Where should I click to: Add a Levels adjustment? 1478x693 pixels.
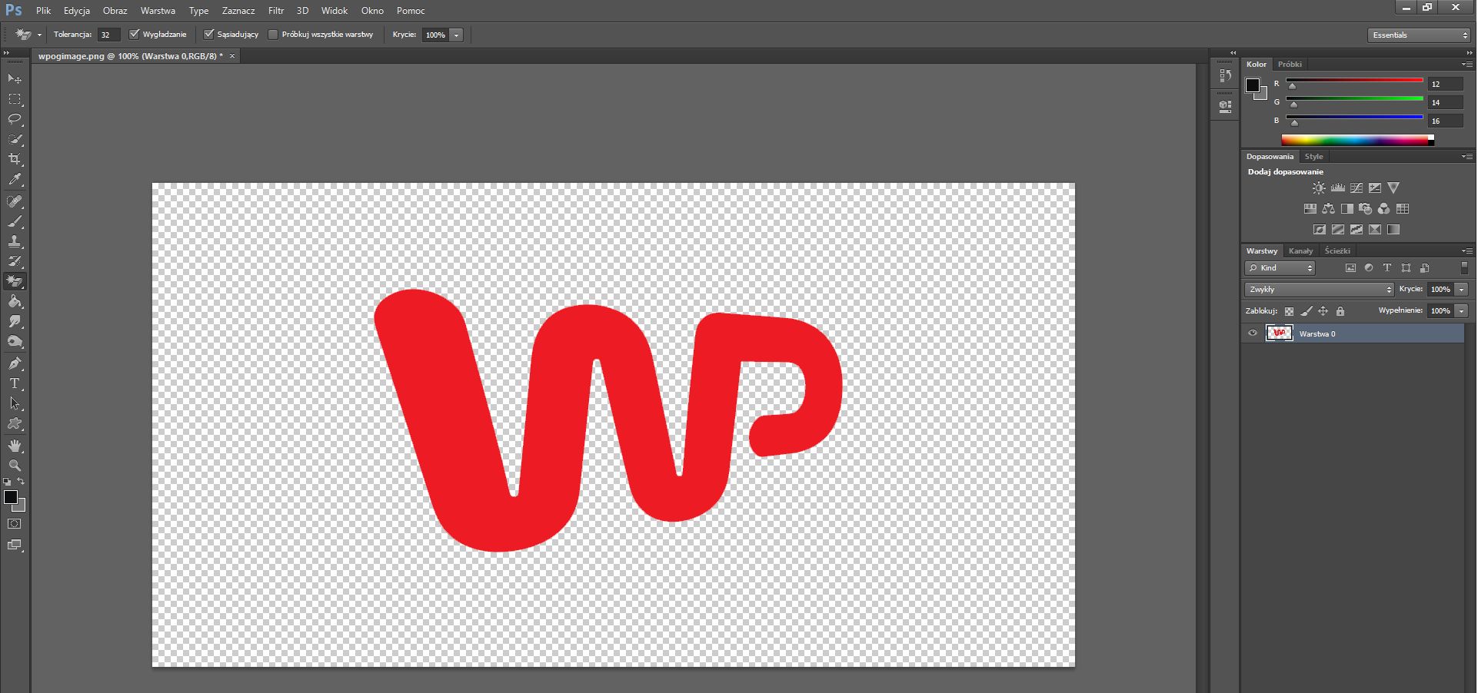coord(1338,187)
